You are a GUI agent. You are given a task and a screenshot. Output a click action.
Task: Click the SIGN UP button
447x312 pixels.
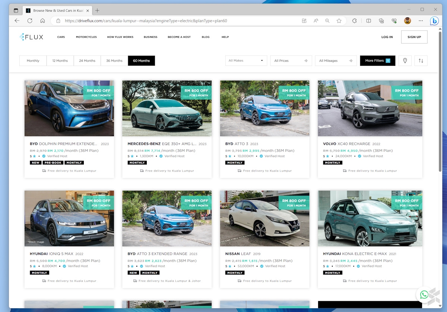(414, 37)
